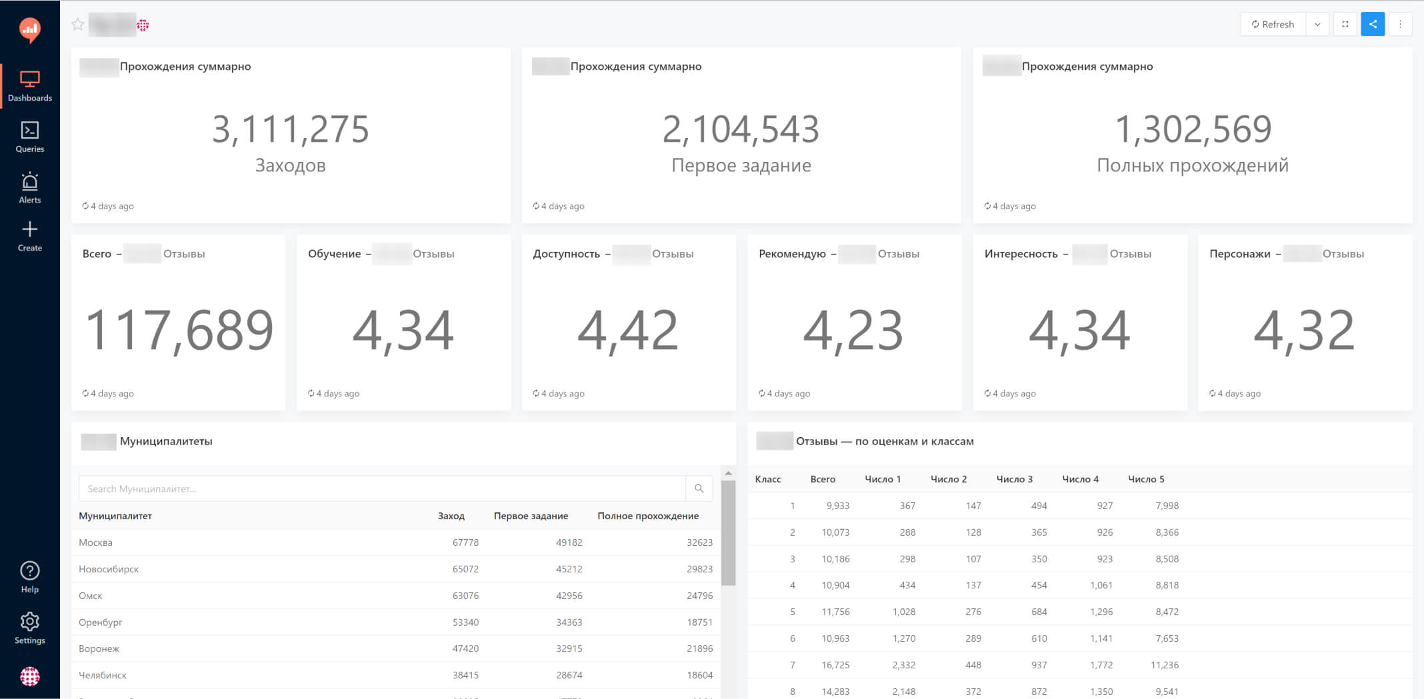1424x699 pixels.
Task: Select the Челябинск row name
Action: (x=103, y=675)
